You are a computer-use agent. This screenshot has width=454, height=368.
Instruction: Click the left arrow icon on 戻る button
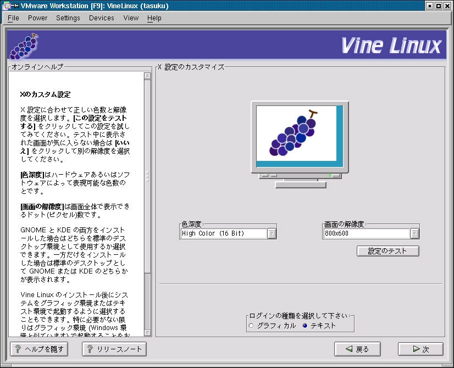click(347, 349)
